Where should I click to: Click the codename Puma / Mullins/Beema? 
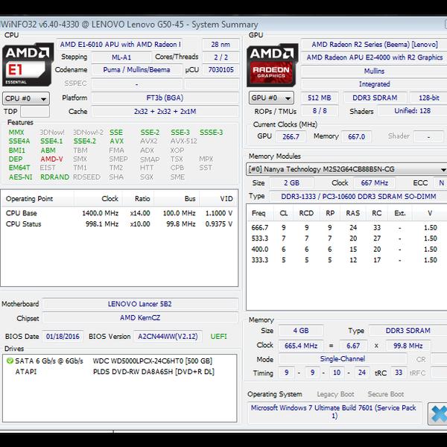[x=136, y=70]
